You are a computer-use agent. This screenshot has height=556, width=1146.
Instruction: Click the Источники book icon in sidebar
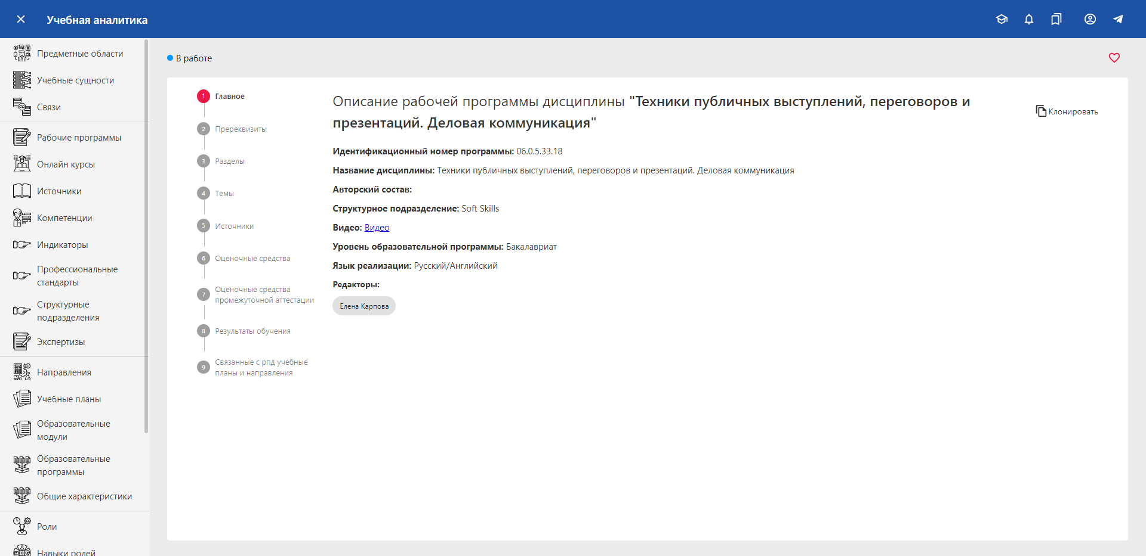[22, 191]
